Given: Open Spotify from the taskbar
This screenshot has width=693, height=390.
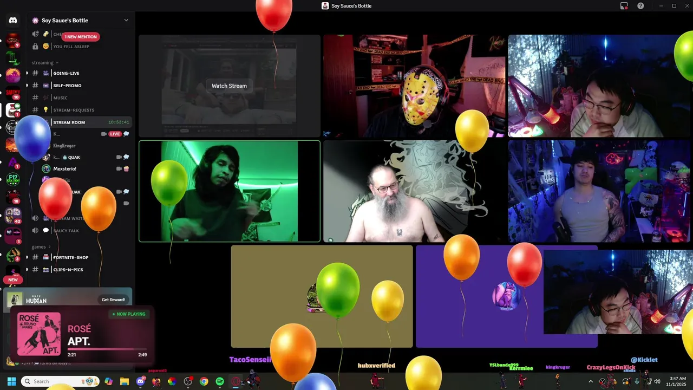Looking at the screenshot, I should 220,381.
